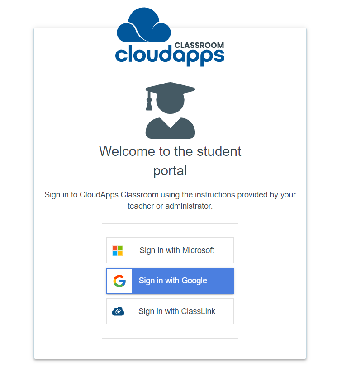The height and width of the screenshot is (375, 351).
Task: Click the divider line above sign-in buttons
Action: coord(170,223)
